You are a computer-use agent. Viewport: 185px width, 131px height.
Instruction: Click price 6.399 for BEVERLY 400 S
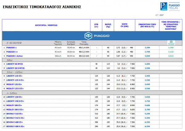pos(147,126)
